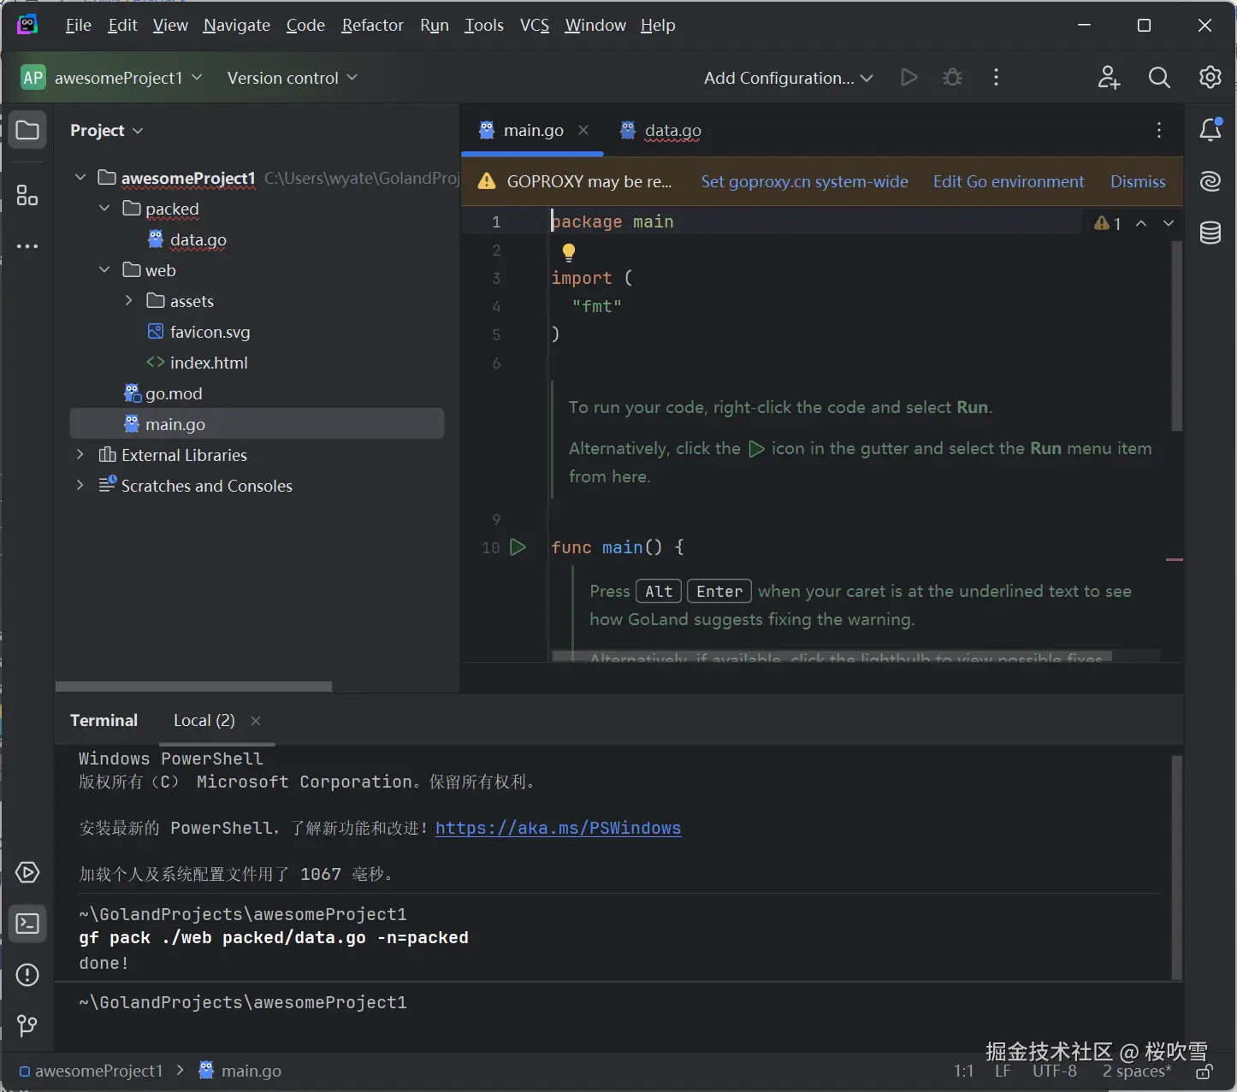Screen dimensions: 1237x1092
Task: Expand External Libraries node
Action: pos(80,455)
